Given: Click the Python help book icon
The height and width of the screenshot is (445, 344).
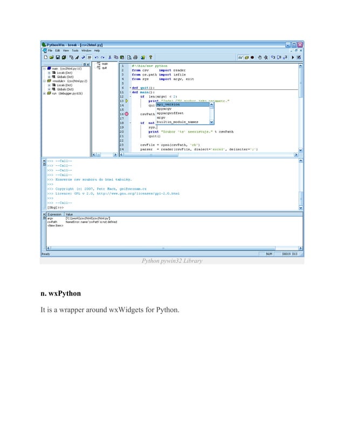Looking at the screenshot, I should click(143, 57).
